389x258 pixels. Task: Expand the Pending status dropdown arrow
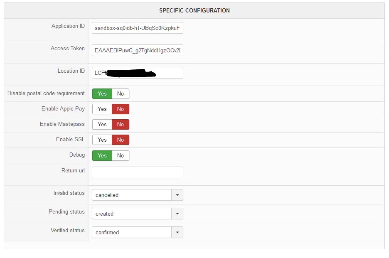coord(177,214)
